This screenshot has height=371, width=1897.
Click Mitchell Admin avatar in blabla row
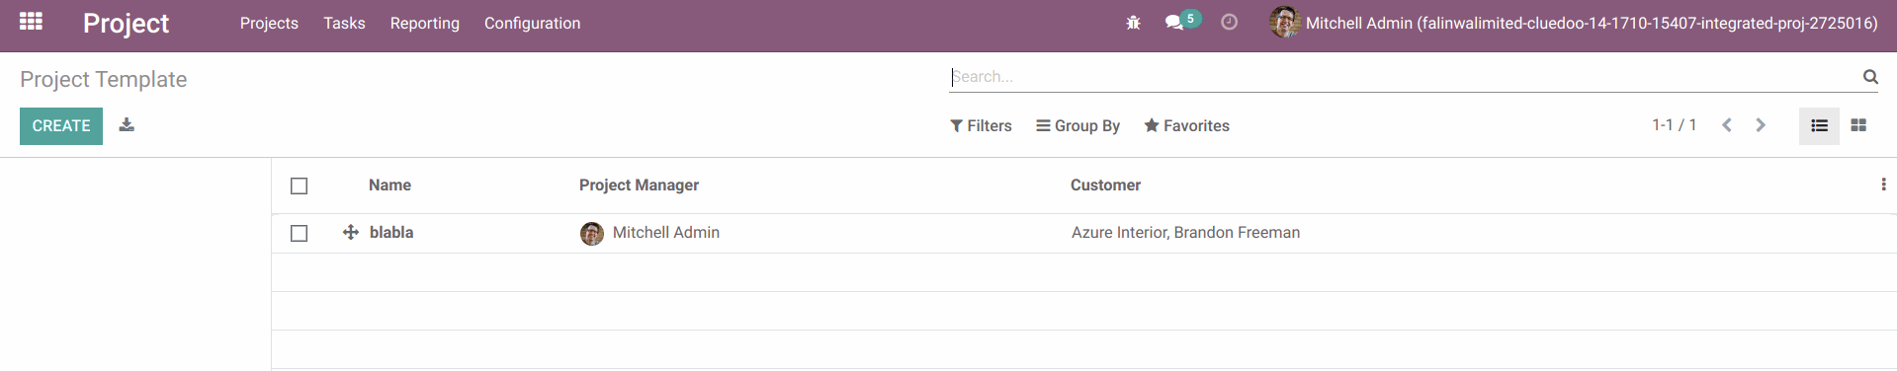(592, 234)
